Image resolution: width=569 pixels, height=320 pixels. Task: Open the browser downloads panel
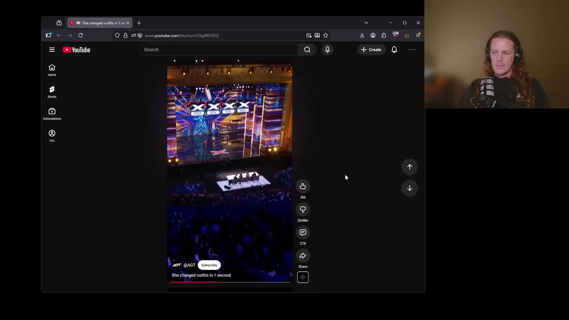pos(362,35)
